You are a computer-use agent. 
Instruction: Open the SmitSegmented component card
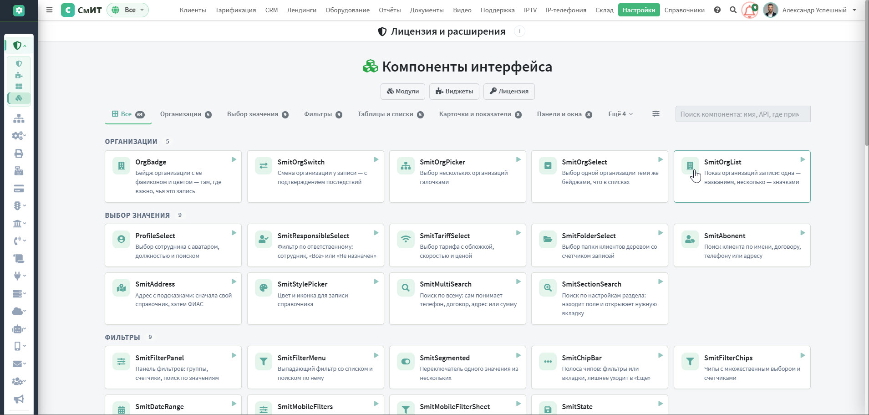457,367
